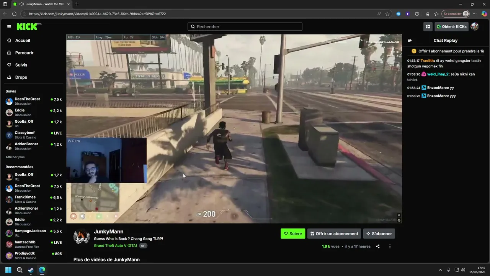Open the Copilot icon in Edge
Screen dimensions: 490x276
point(484,14)
